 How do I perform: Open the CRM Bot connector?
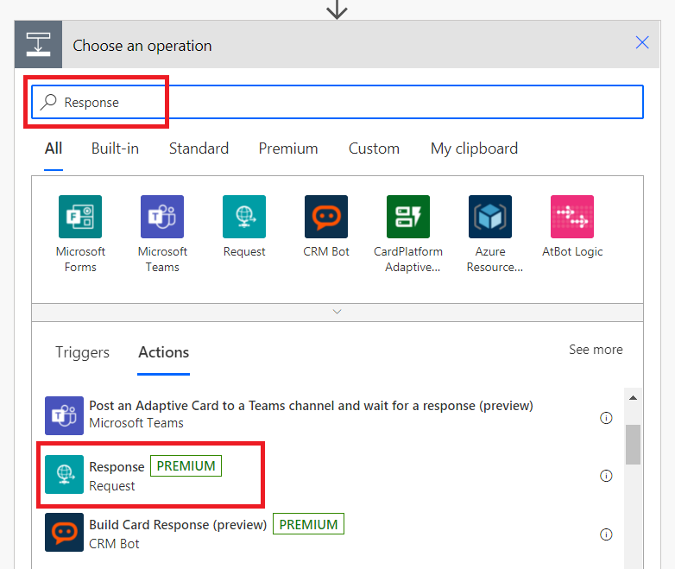click(326, 217)
